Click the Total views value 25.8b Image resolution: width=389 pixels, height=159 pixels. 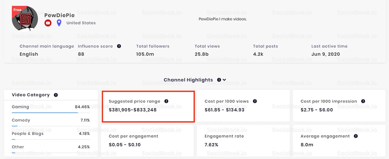click(x=202, y=54)
